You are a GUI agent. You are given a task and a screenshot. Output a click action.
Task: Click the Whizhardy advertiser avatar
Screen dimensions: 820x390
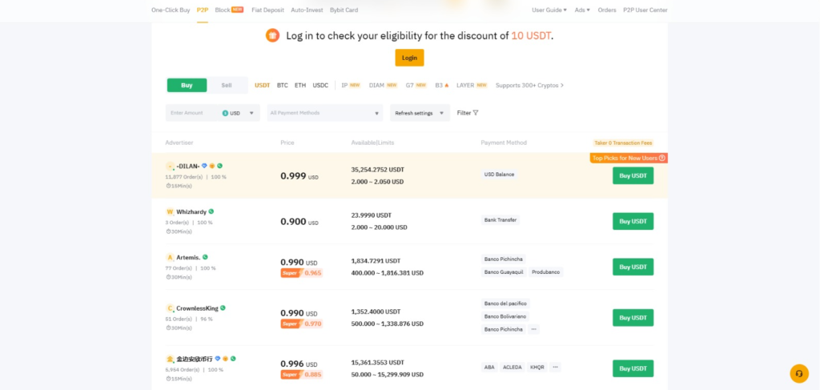[x=170, y=211]
